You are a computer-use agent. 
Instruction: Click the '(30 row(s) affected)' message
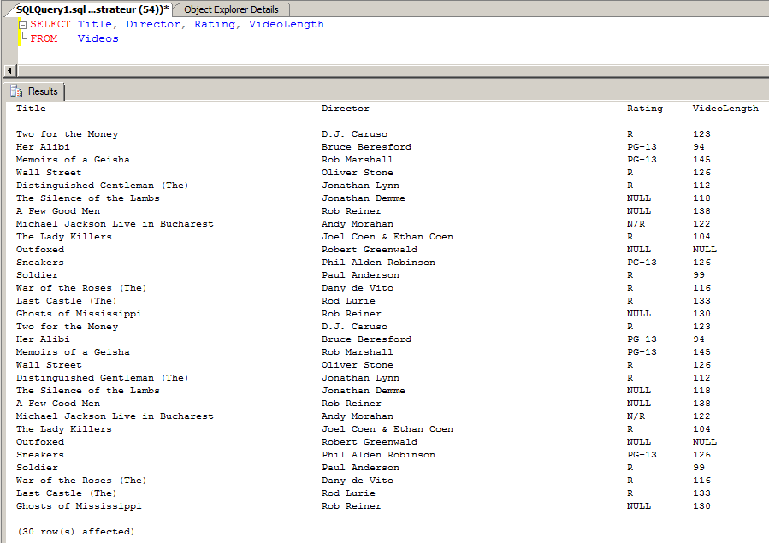click(x=75, y=531)
